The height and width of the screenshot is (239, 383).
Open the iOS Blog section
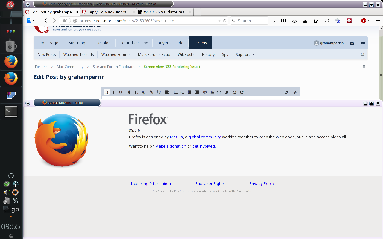pyautogui.click(x=103, y=43)
